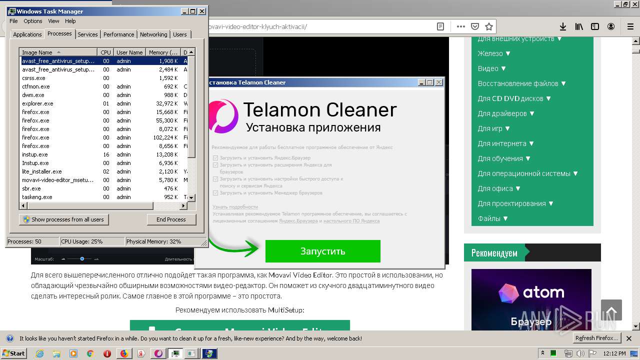This screenshot has width=640, height=360.
Task: Open Yandex taskbar icon
Action: pyautogui.click(x=141, y=353)
